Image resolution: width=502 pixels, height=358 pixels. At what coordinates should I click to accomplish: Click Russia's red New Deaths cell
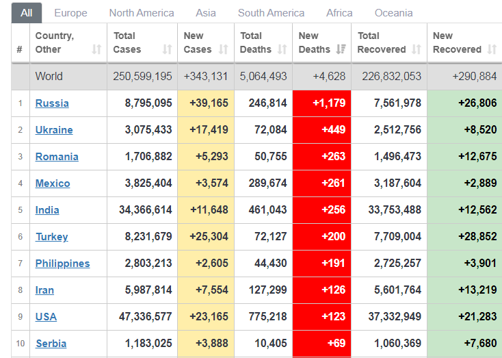tap(321, 103)
